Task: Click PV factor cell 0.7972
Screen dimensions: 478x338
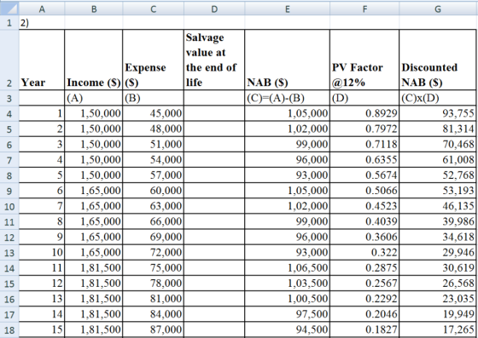Action: tap(364, 129)
